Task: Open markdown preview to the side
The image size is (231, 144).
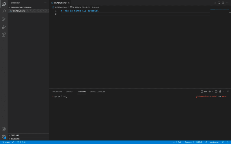Action: [219, 3]
